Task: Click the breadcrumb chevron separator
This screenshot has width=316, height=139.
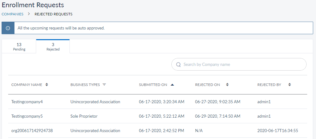Action: 29,14
